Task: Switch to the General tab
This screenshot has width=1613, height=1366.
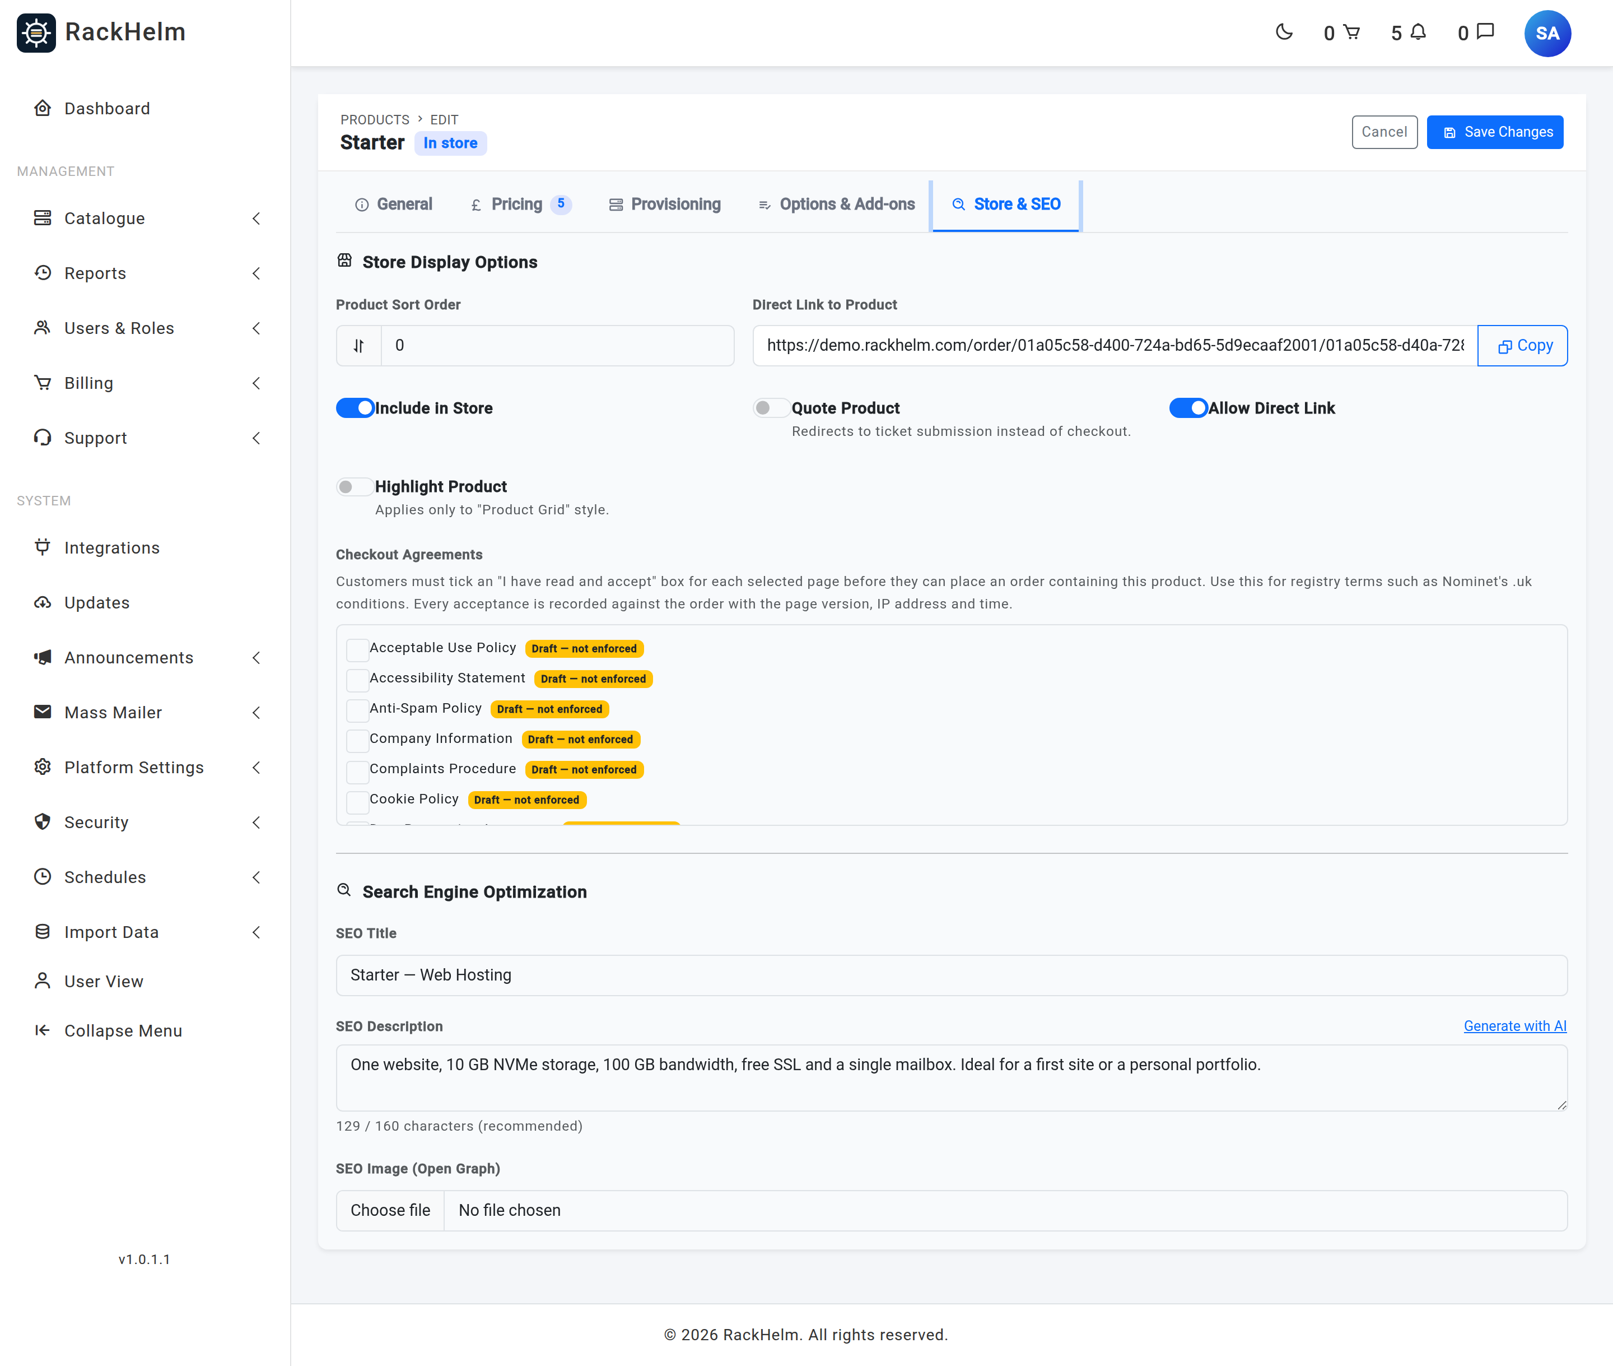Action: tap(394, 205)
